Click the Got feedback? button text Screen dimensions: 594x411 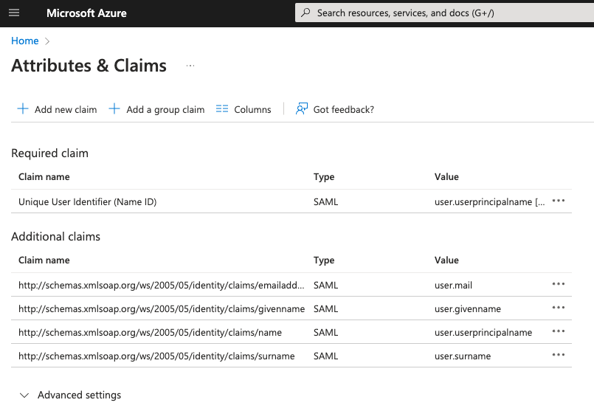(x=343, y=109)
